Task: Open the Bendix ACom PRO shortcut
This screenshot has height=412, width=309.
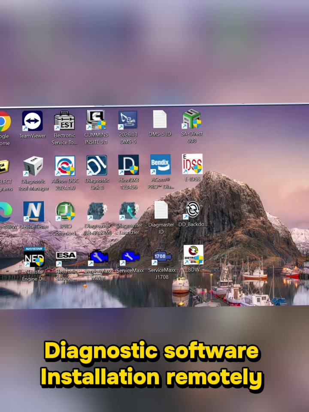Action: (x=160, y=164)
